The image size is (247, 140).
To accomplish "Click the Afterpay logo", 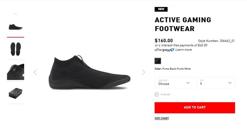I will pyautogui.click(x=164, y=50).
